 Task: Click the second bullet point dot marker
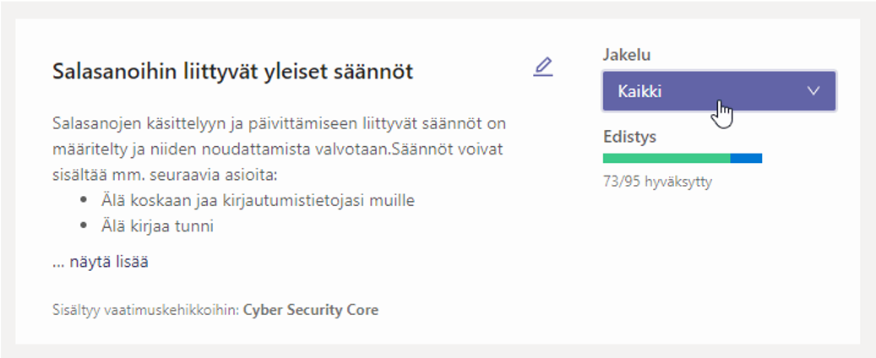click(x=84, y=225)
